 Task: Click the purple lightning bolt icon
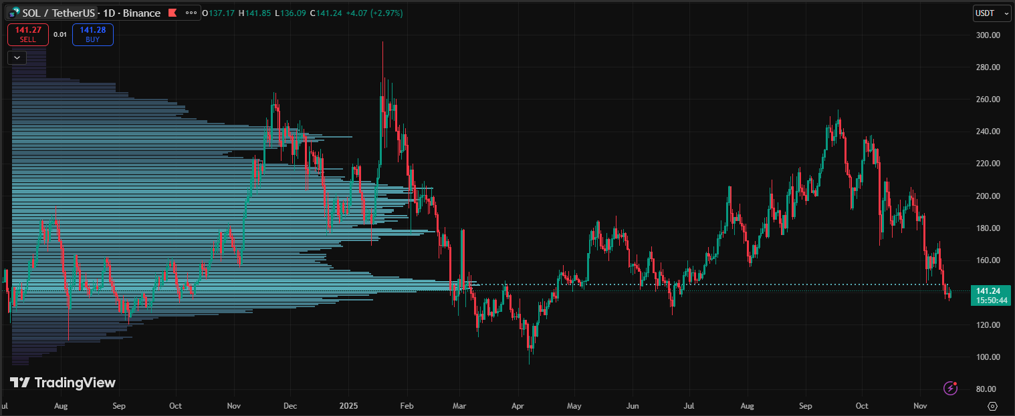tap(950, 388)
